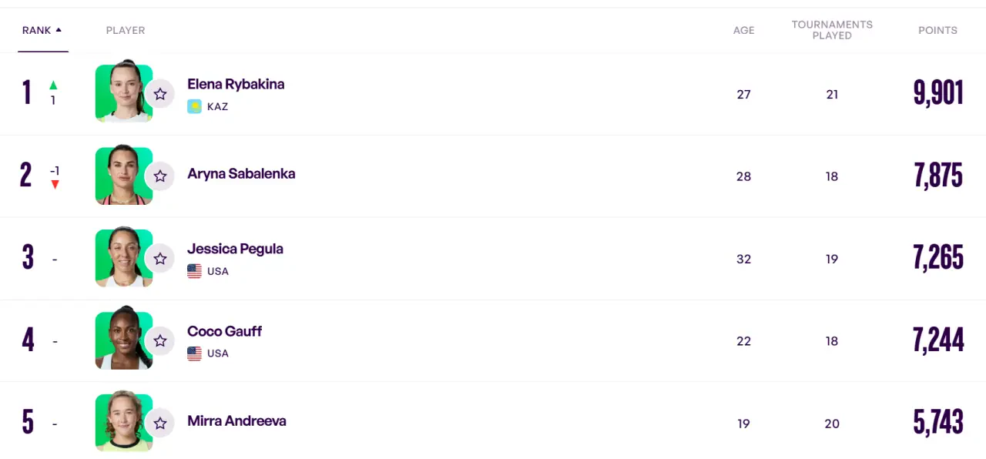Click USA flag under Coco Gauff

(194, 353)
